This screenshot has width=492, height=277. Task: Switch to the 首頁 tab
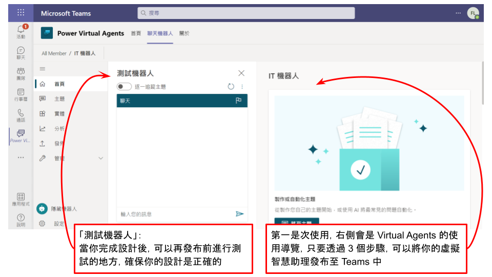[136, 33]
